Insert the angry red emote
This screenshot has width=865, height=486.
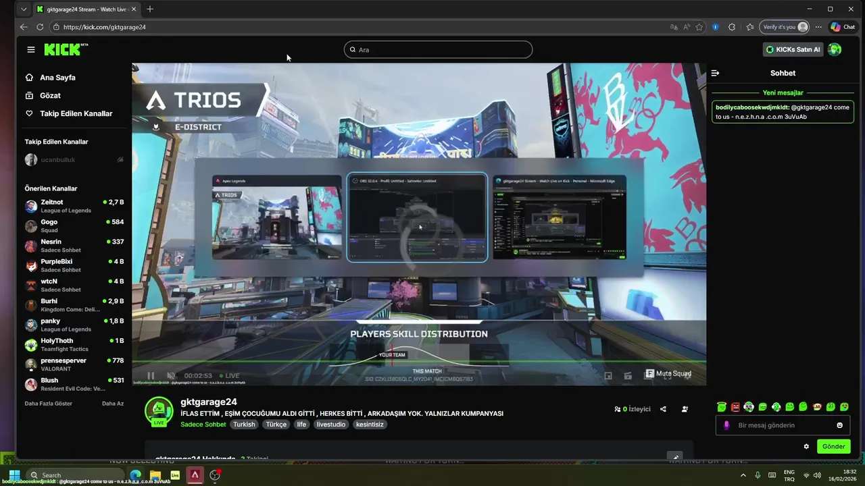tap(735, 407)
